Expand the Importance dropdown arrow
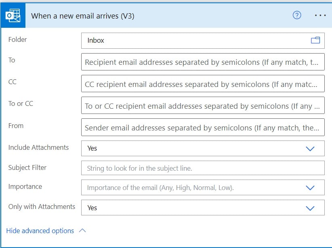332x248 pixels. coord(310,188)
